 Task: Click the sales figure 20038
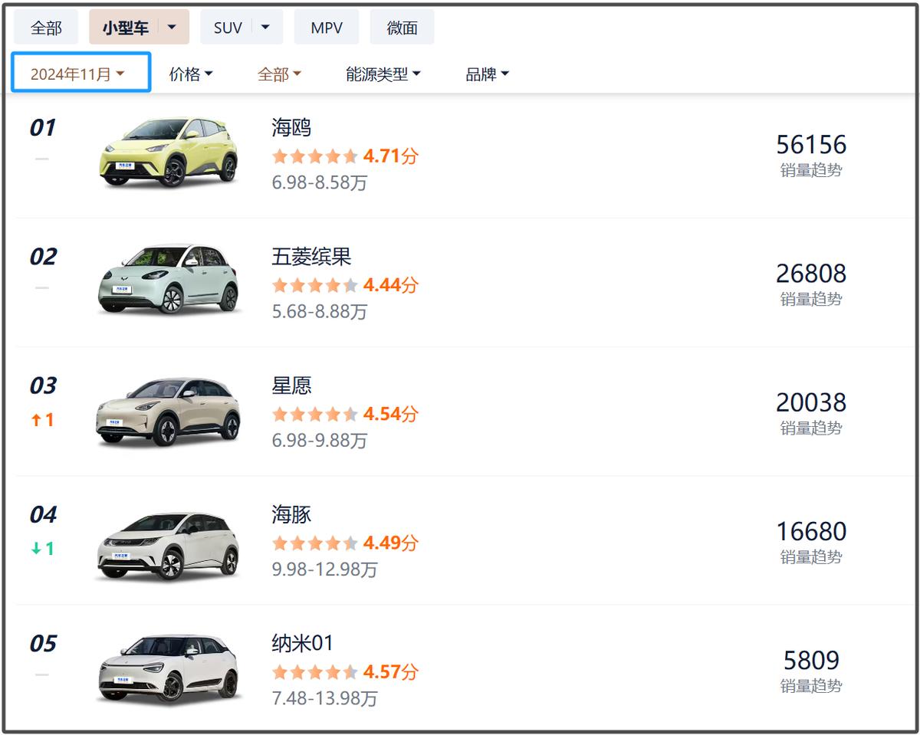pos(811,402)
